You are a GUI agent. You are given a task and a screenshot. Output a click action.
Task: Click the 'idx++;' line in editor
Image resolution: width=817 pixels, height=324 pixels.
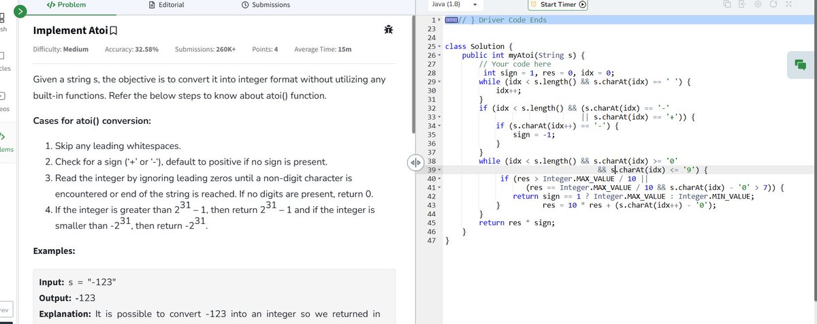tap(509, 91)
